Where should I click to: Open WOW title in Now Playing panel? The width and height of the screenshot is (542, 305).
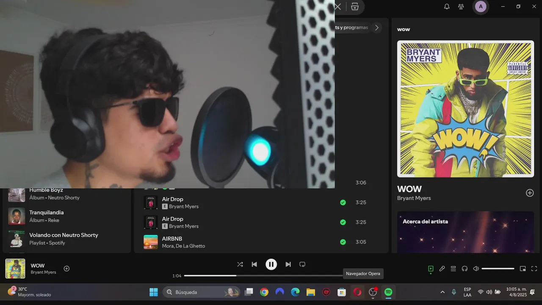[409, 189]
